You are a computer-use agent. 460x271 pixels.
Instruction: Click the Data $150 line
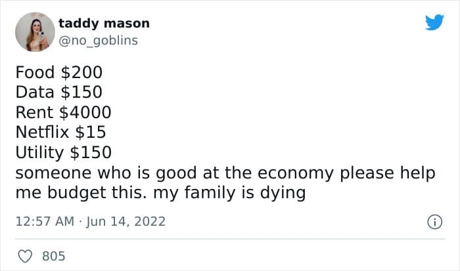coord(58,93)
